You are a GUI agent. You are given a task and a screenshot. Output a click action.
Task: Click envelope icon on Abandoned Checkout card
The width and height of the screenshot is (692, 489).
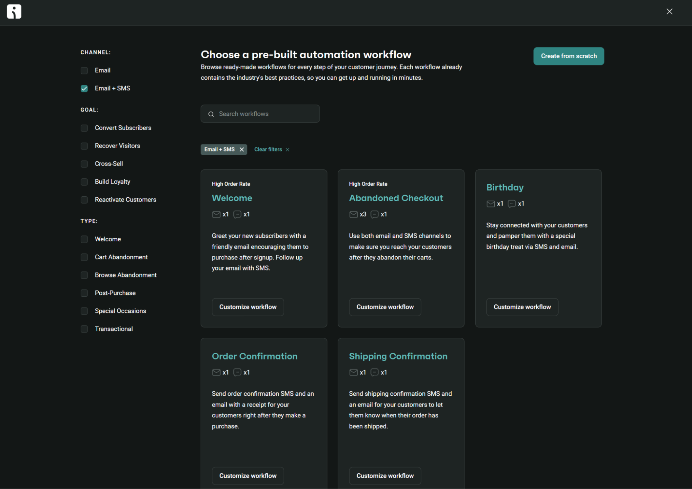tap(353, 214)
